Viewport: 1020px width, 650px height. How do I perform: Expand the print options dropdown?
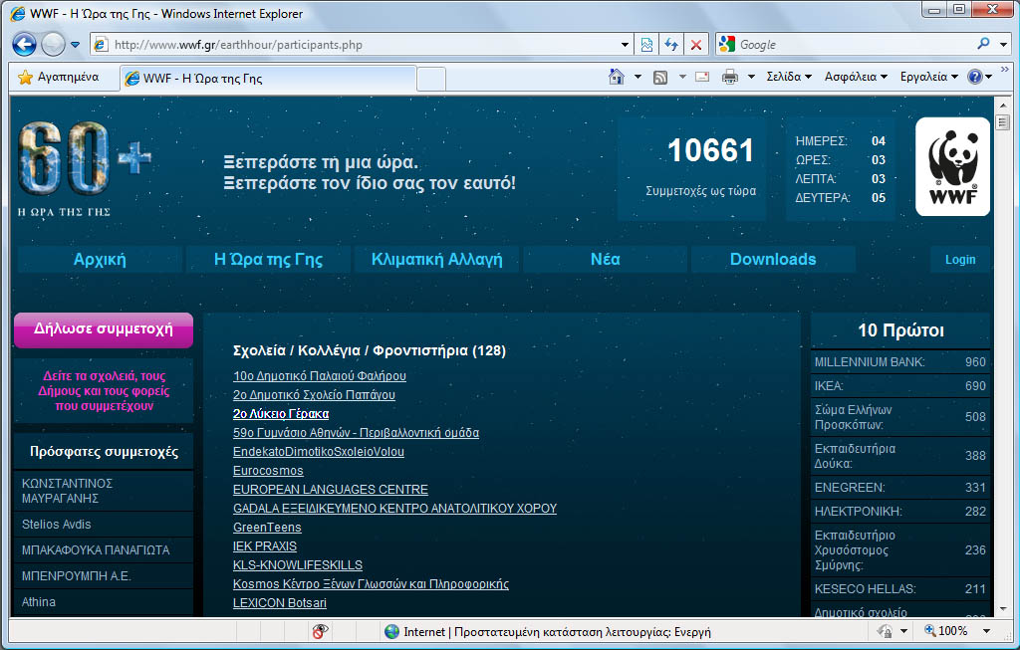[x=751, y=77]
